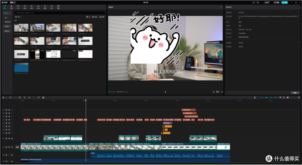Open the 滤镜 filters tab
Viewport: 302px width, 165px height.
click(45, 7)
